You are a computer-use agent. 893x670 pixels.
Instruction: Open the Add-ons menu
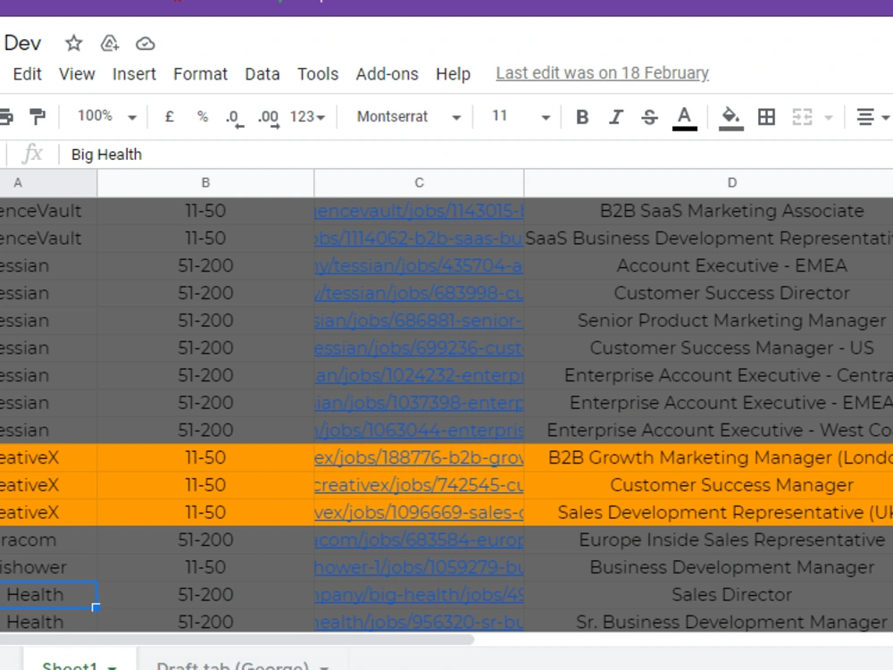click(x=388, y=74)
